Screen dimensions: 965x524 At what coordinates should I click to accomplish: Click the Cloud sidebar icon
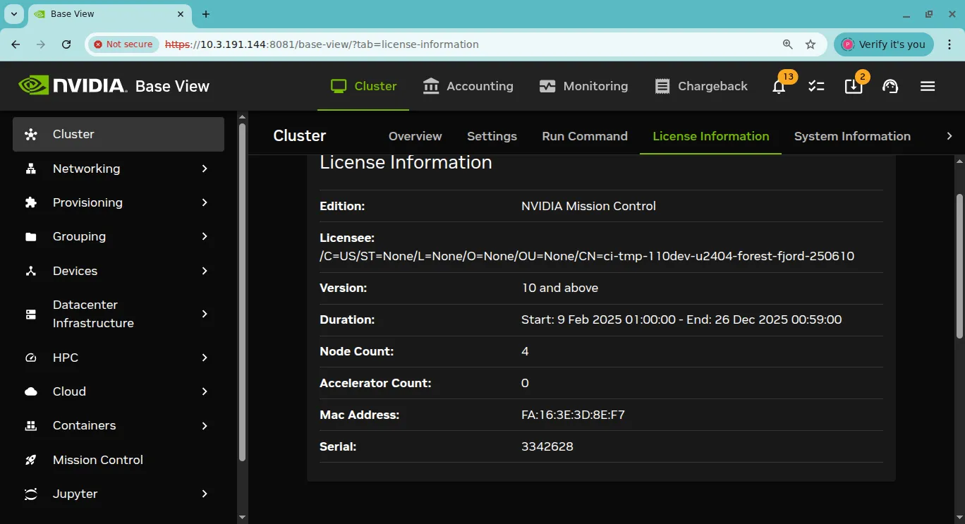[x=31, y=391]
